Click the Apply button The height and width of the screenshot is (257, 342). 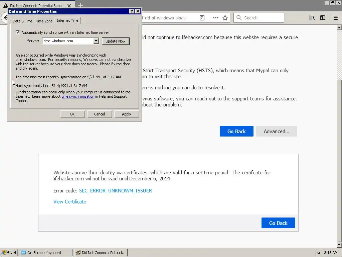pyautogui.click(x=127, y=114)
